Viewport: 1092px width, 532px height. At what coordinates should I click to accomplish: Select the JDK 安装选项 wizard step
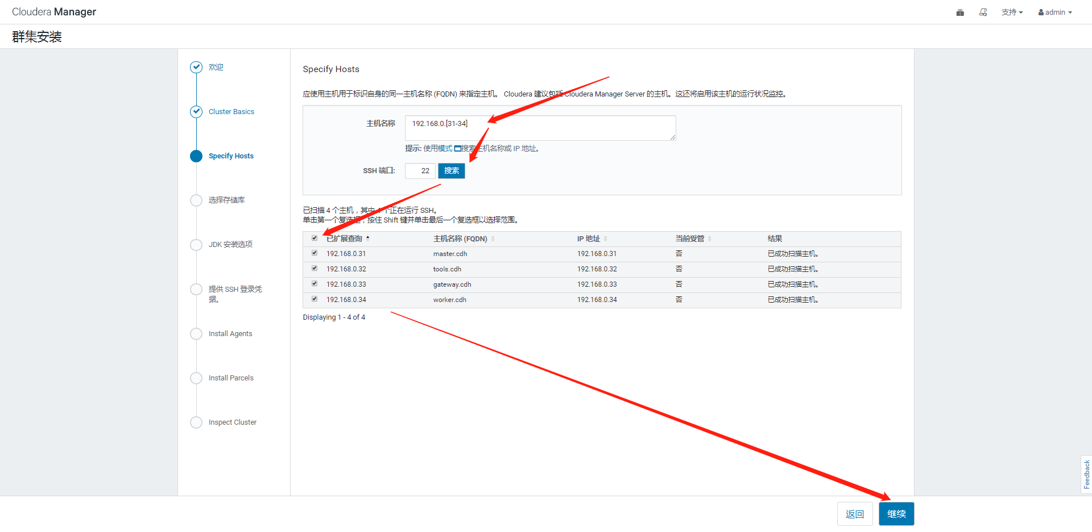click(x=230, y=245)
